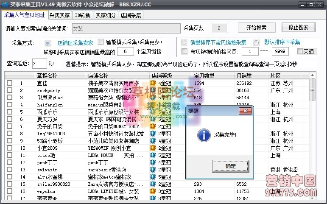Image resolution: width=327 pixels, height=204 pixels.
Task: Check the checkbox for row 9 50路小老板
Action: tap(10, 141)
